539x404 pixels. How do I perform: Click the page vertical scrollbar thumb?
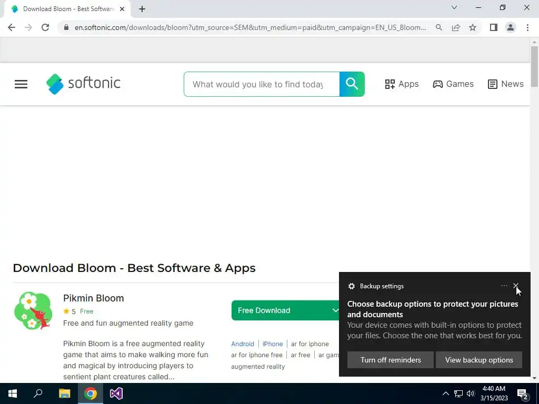coord(534,66)
